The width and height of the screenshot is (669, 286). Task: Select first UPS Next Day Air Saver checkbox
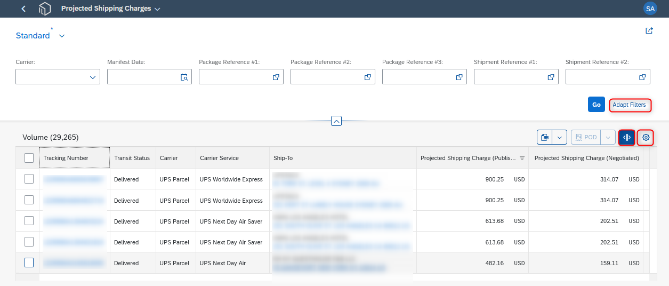pyautogui.click(x=29, y=220)
